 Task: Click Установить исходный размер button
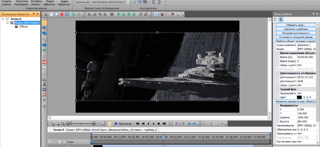(296, 37)
